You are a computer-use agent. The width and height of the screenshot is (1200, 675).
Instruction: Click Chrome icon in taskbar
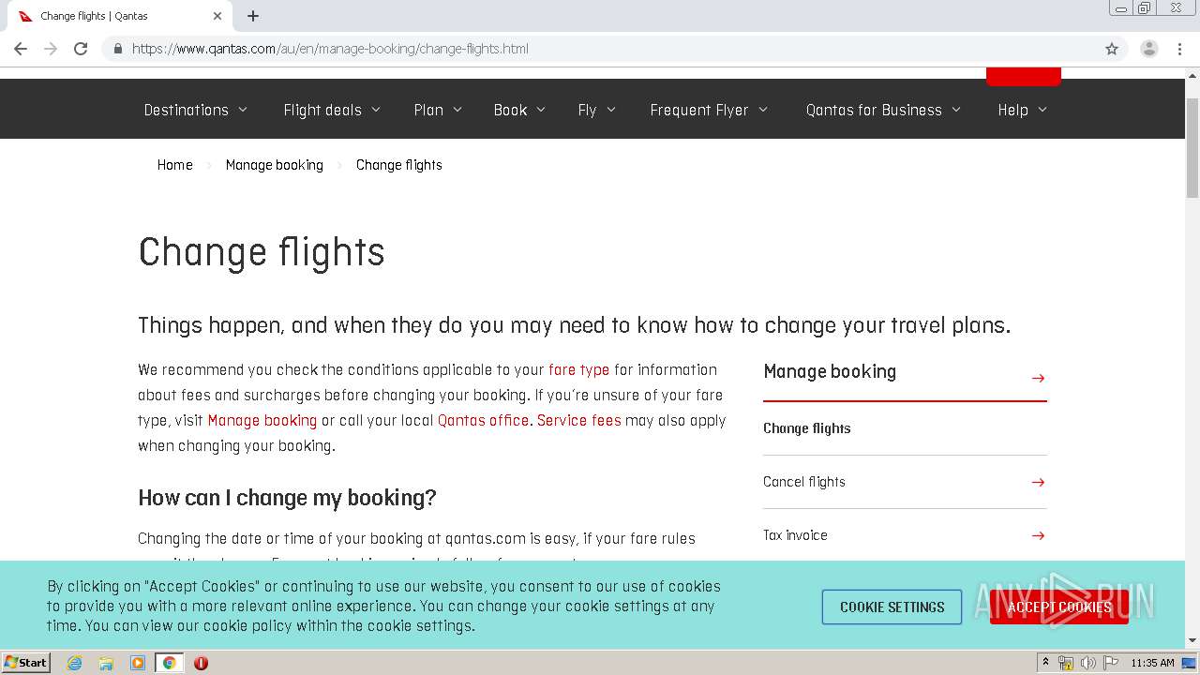(169, 663)
